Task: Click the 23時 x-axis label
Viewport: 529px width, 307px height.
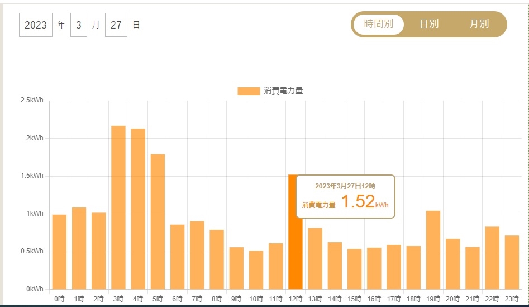Action: (512, 299)
